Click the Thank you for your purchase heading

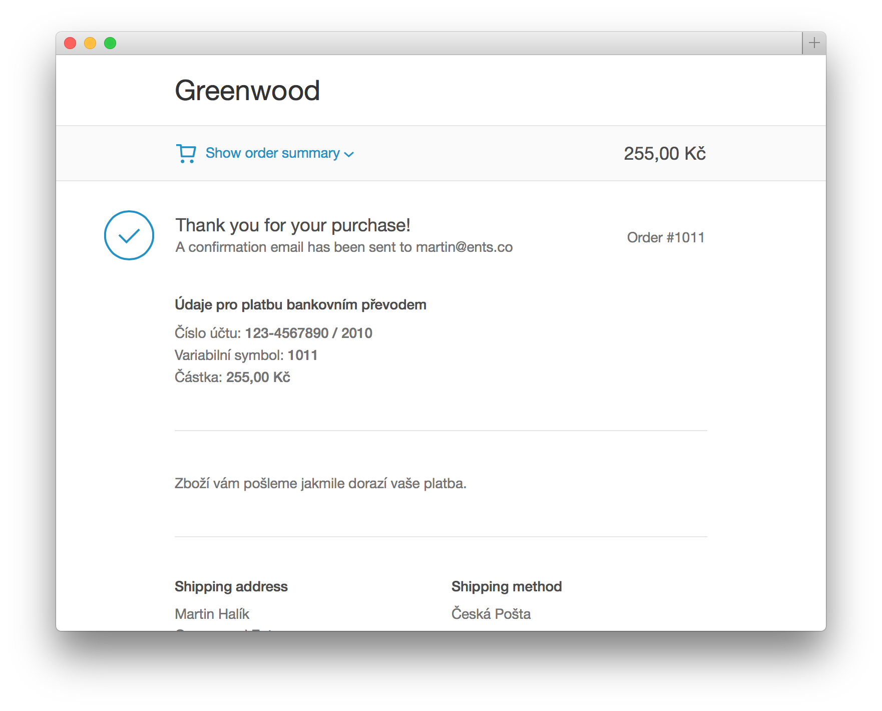(293, 225)
